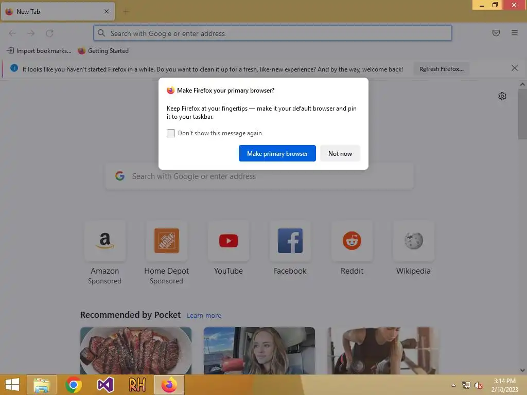Minimize the Firefox window

pos(481,5)
